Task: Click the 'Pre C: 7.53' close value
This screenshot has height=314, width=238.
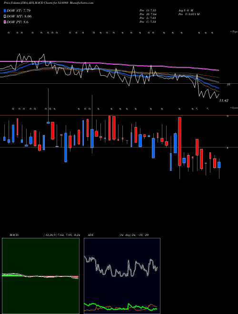Action: click(148, 22)
